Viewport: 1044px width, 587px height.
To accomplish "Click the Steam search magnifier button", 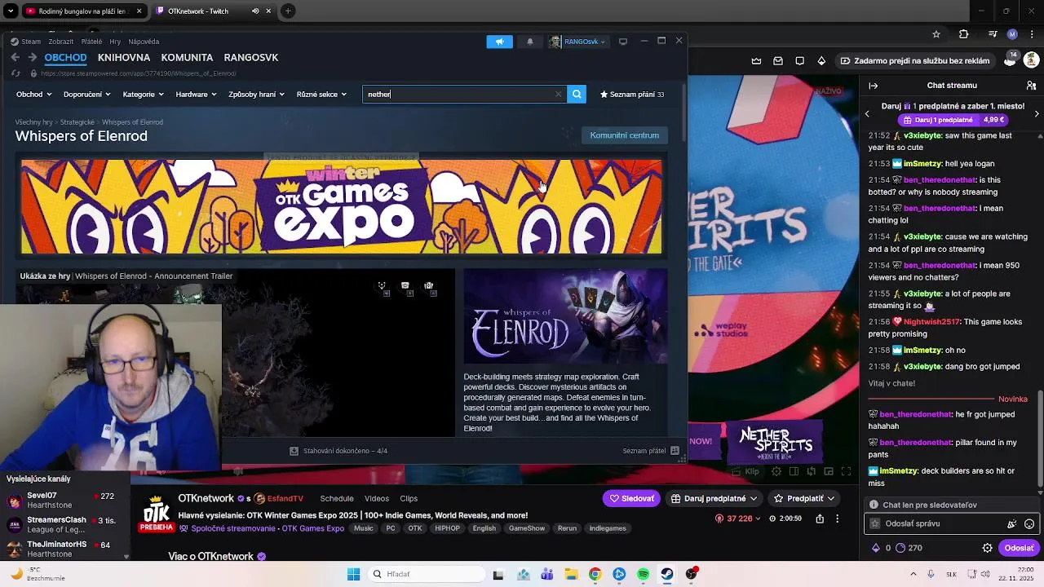I will [577, 94].
